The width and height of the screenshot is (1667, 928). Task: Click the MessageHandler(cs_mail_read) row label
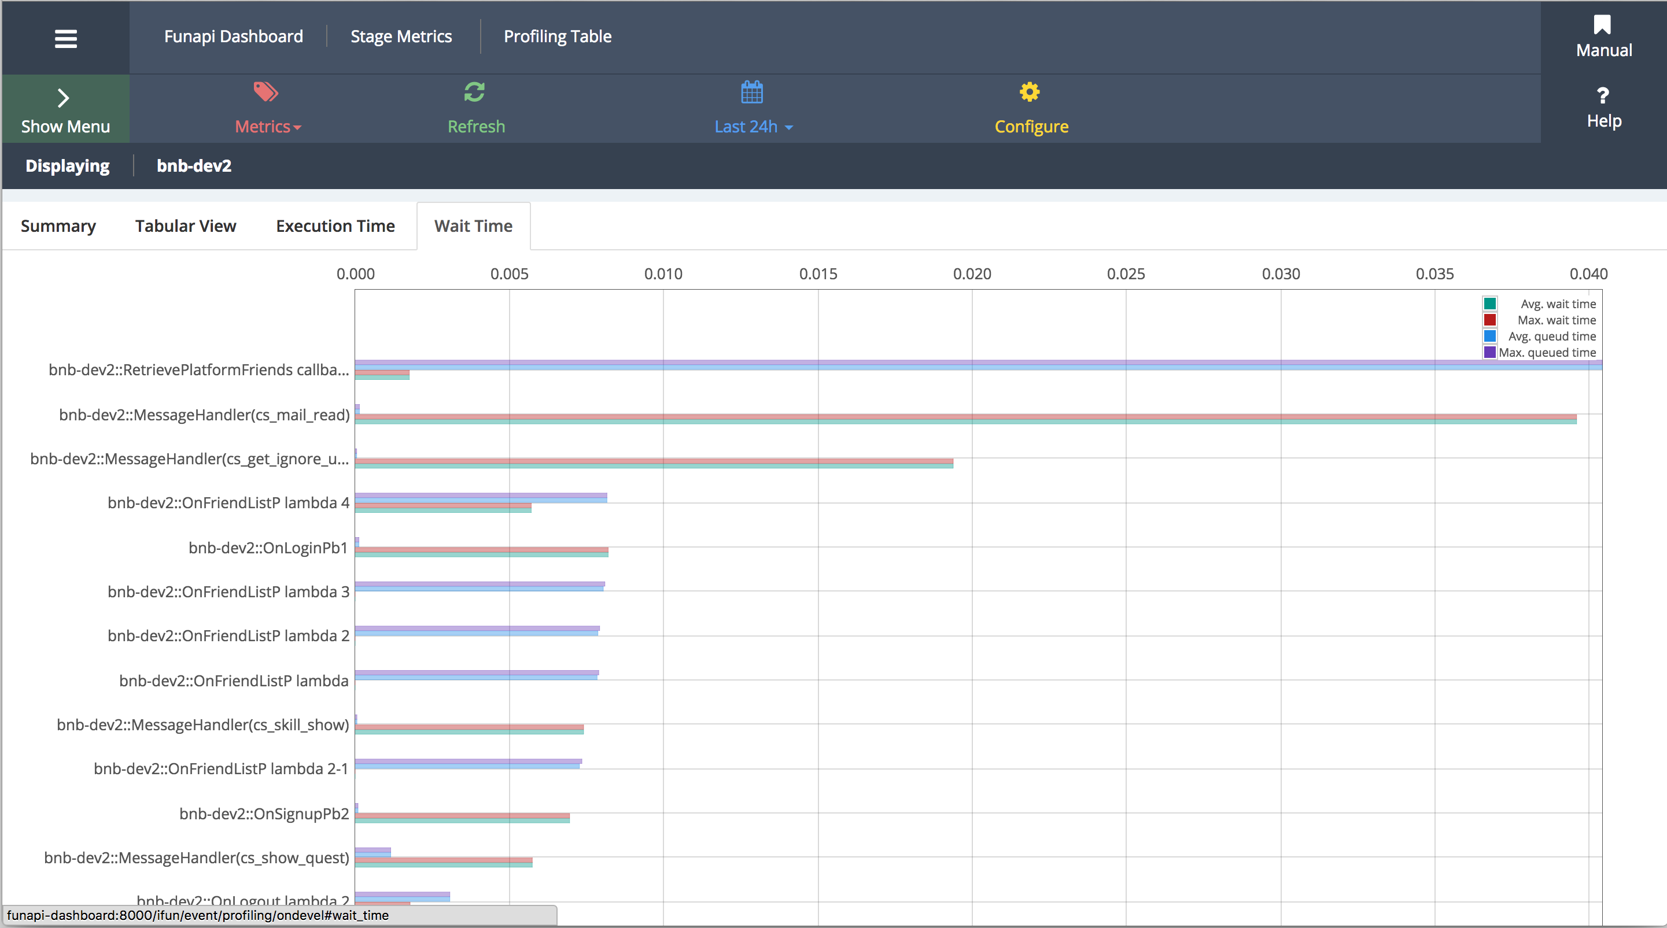(204, 414)
